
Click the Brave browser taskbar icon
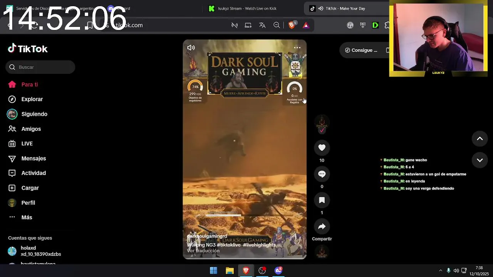tap(246, 270)
